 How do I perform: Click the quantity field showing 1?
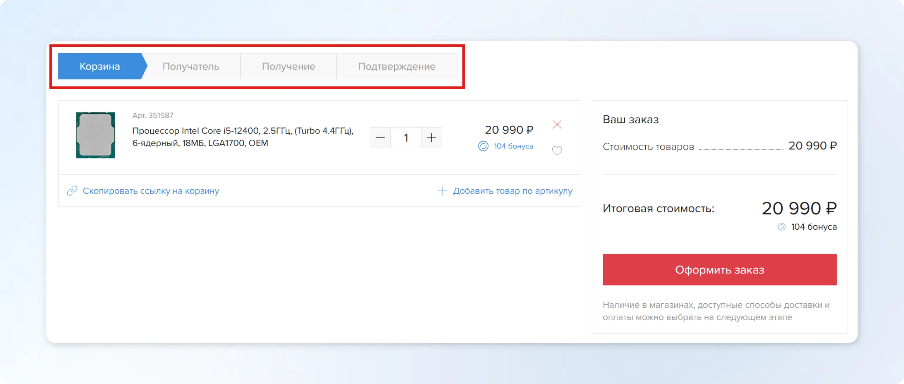click(406, 137)
